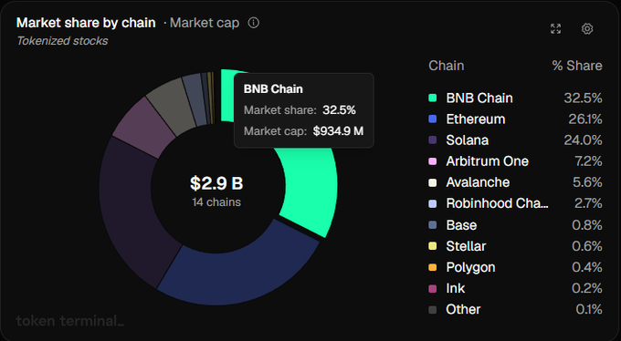Select Ink in the legend
This screenshot has height=341, width=621.
[x=456, y=288]
